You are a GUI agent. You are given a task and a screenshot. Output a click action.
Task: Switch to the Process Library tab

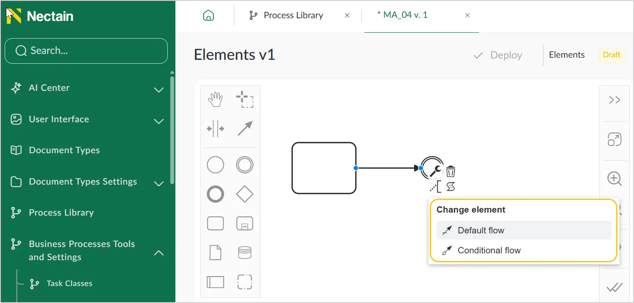click(293, 16)
